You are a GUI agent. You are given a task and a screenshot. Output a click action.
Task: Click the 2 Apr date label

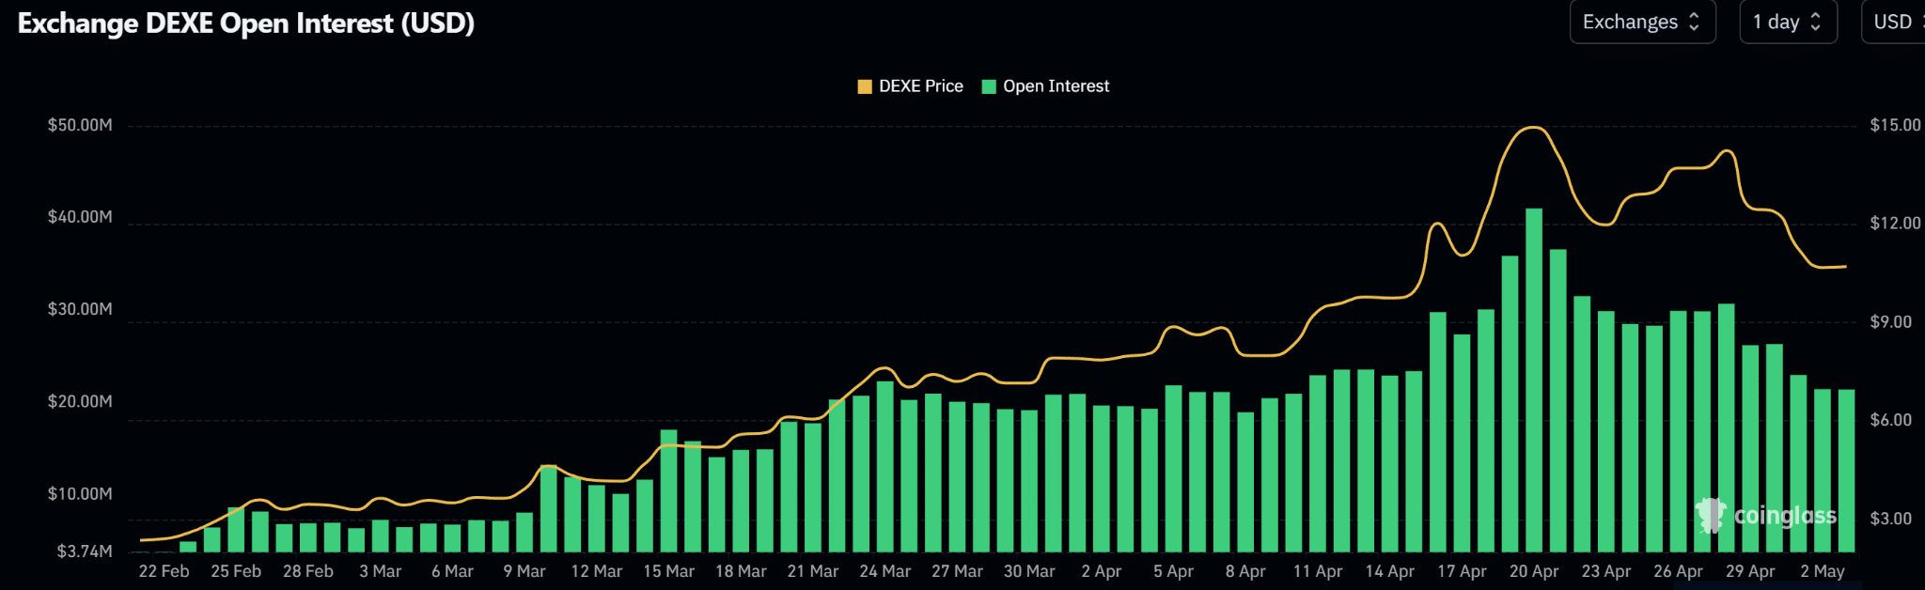click(1102, 571)
